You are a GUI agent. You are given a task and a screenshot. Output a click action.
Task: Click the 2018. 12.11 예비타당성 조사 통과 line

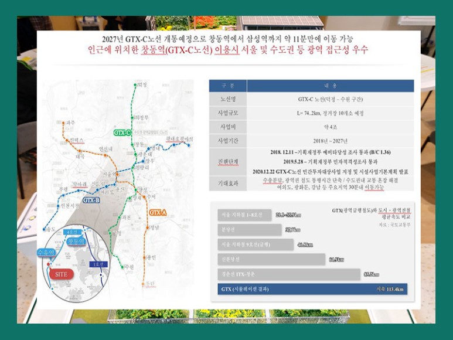point(330,152)
